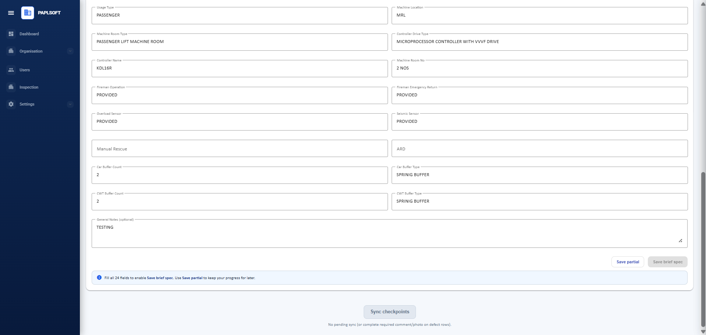Focus the Controller Name input field

[240, 68]
